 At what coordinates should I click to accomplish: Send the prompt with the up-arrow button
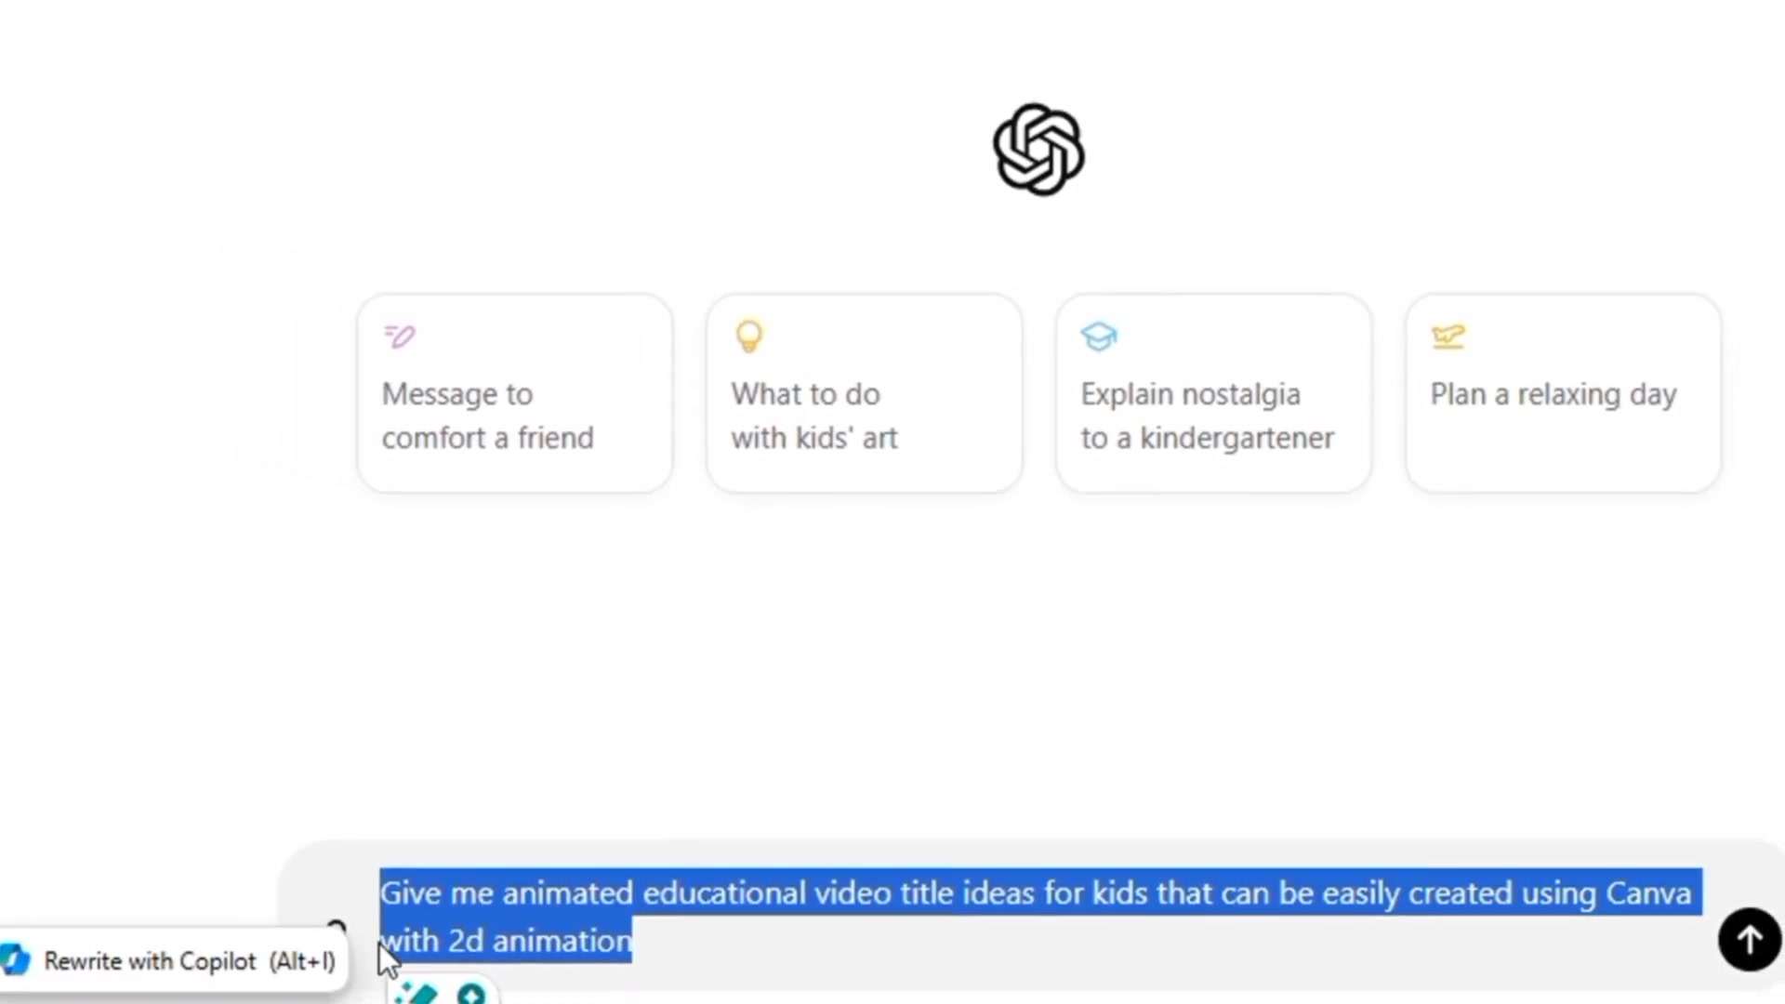pyautogui.click(x=1749, y=940)
